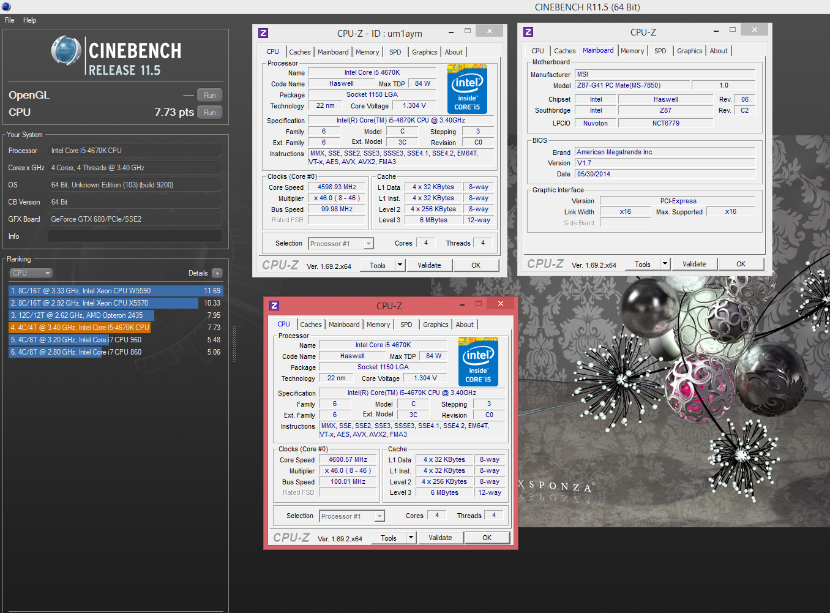Click the Cinebench app icon in the title bar

[6, 7]
